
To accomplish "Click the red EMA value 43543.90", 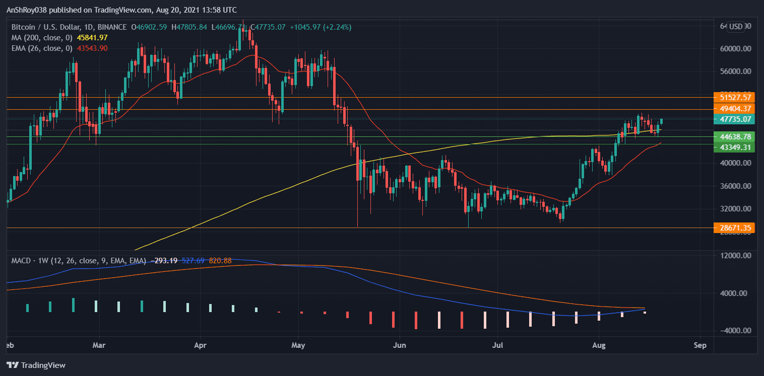I will pyautogui.click(x=92, y=48).
